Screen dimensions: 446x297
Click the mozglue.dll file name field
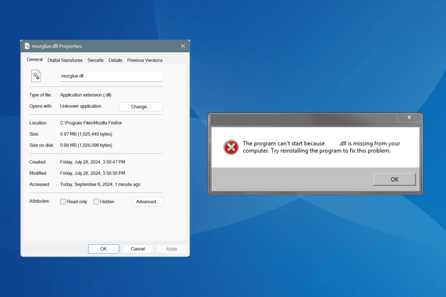pos(111,77)
